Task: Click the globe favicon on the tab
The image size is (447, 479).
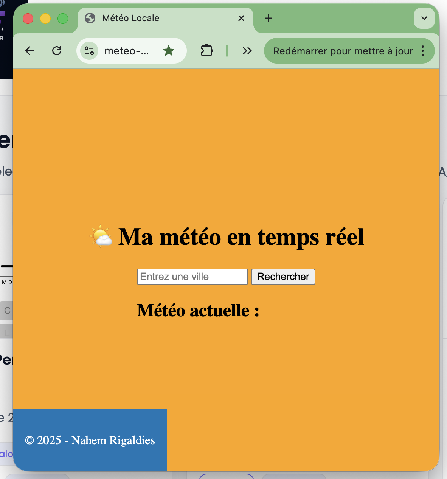Action: coord(90,18)
